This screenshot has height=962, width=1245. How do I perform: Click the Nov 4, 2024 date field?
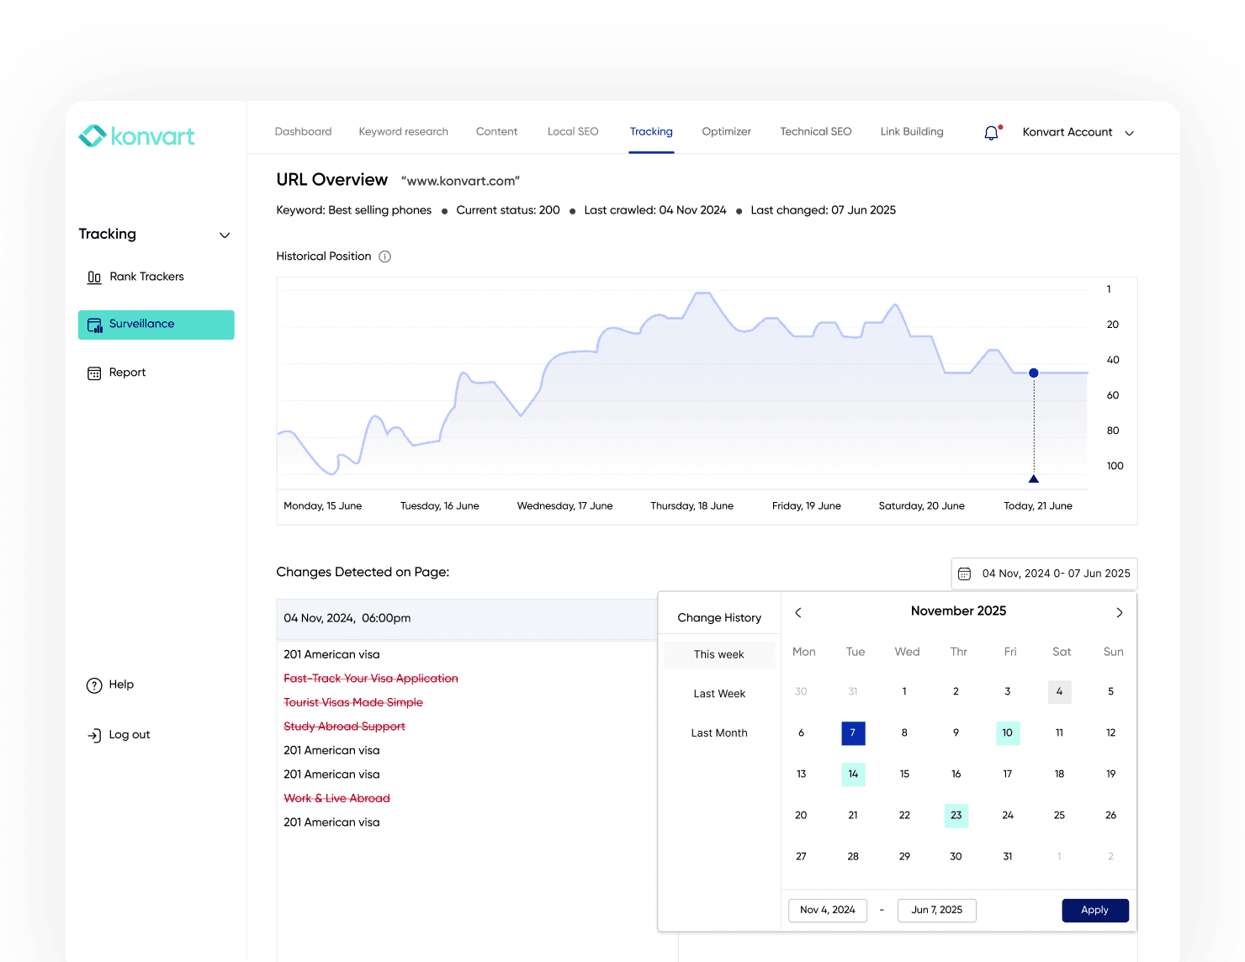click(827, 910)
